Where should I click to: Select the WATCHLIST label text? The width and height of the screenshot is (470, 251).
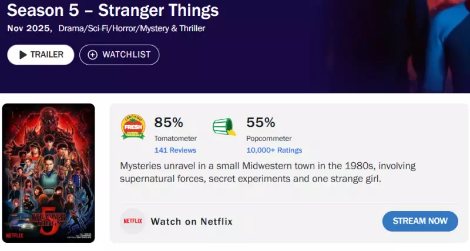point(126,55)
